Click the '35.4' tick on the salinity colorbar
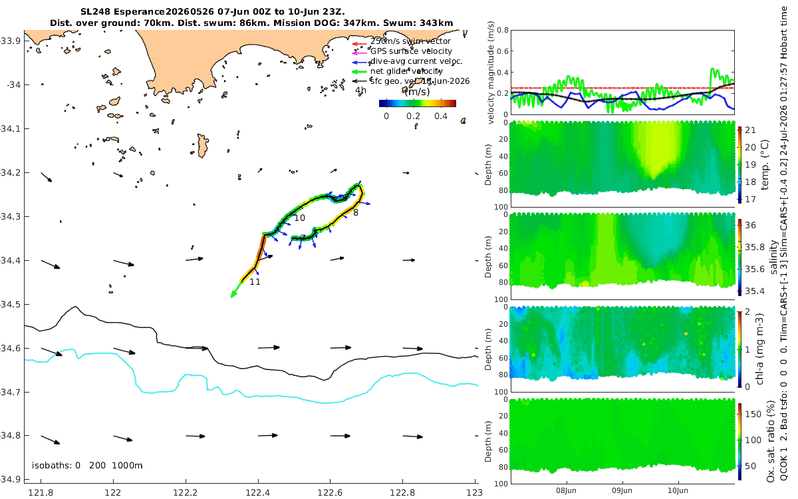Image resolution: width=798 pixels, height=499 pixels. tap(755, 291)
